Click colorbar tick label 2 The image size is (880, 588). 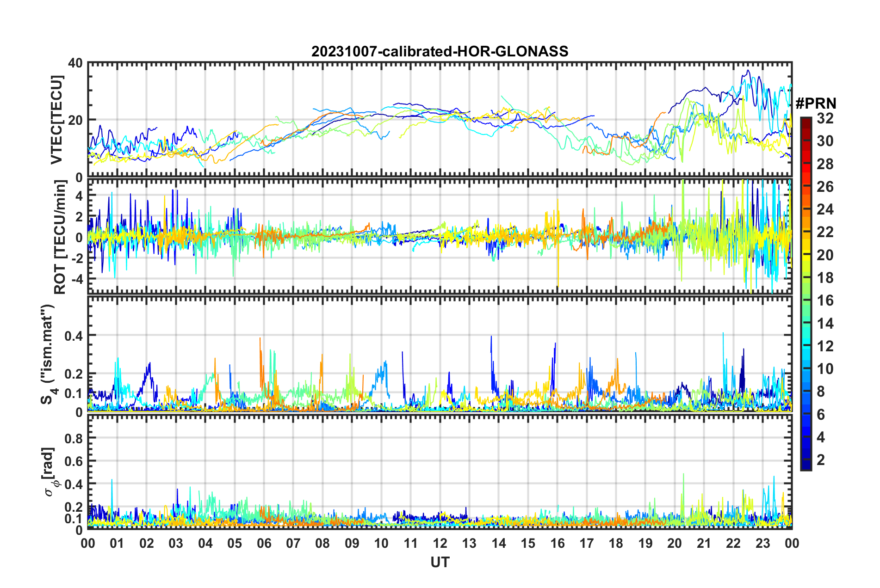pos(821,460)
